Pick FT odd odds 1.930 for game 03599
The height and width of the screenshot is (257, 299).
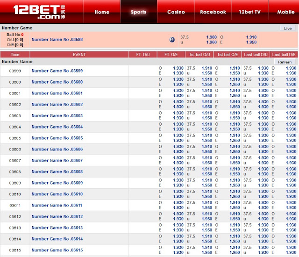[178, 68]
